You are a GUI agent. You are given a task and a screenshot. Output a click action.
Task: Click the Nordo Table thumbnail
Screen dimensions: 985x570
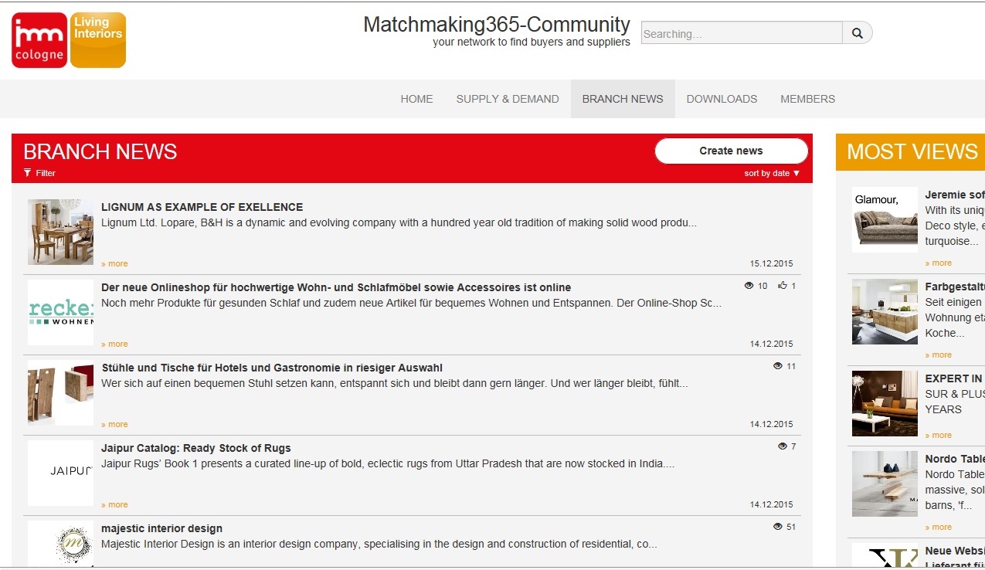(885, 483)
